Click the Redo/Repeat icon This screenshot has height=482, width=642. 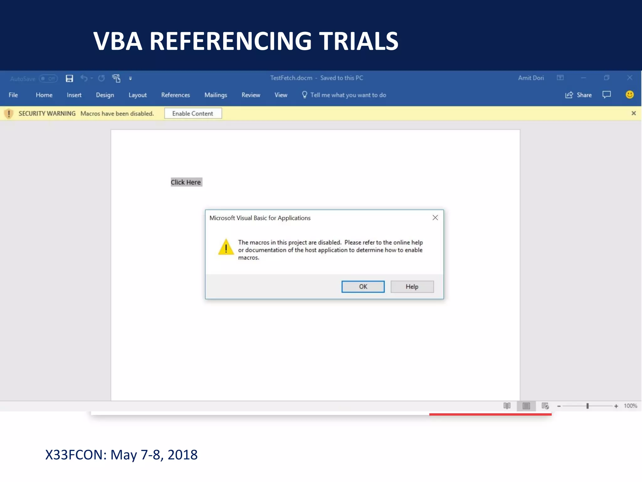pyautogui.click(x=101, y=78)
